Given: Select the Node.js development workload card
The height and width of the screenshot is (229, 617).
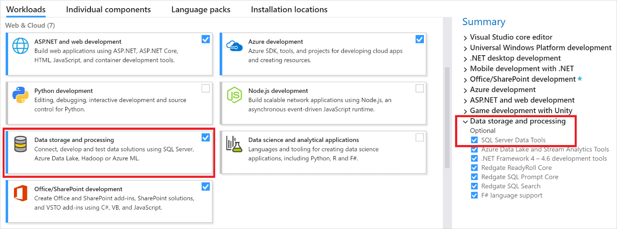Looking at the screenshot, I should [x=323, y=103].
